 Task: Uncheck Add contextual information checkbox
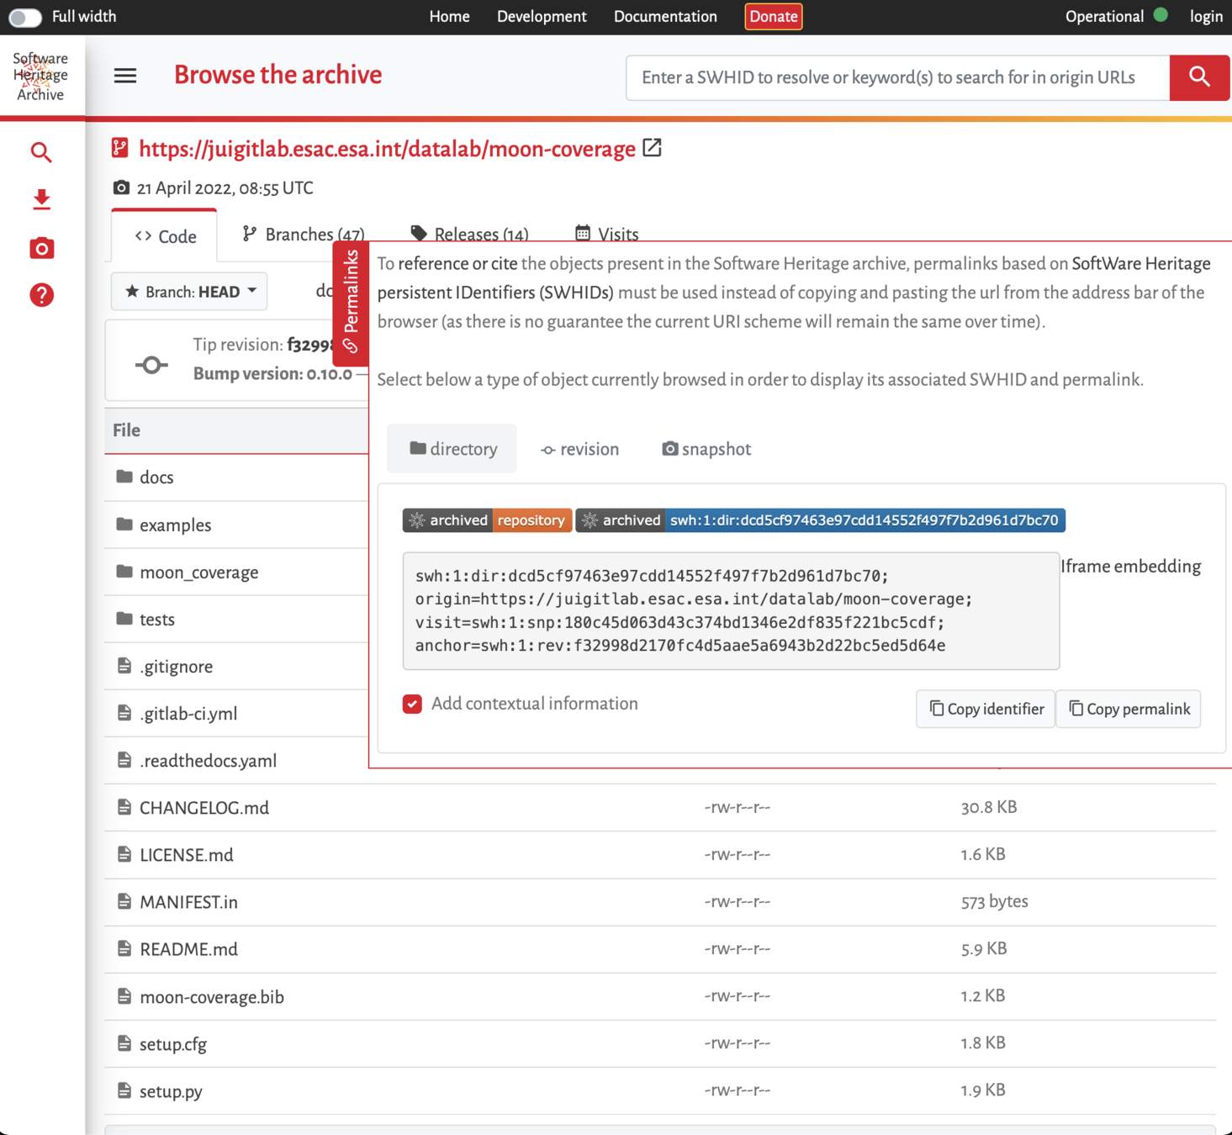(412, 704)
